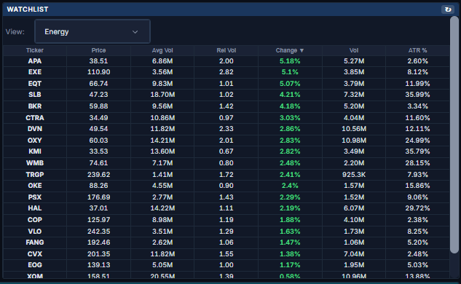Select the BKR ticker
The height and width of the screenshot is (284, 461).
coord(35,106)
